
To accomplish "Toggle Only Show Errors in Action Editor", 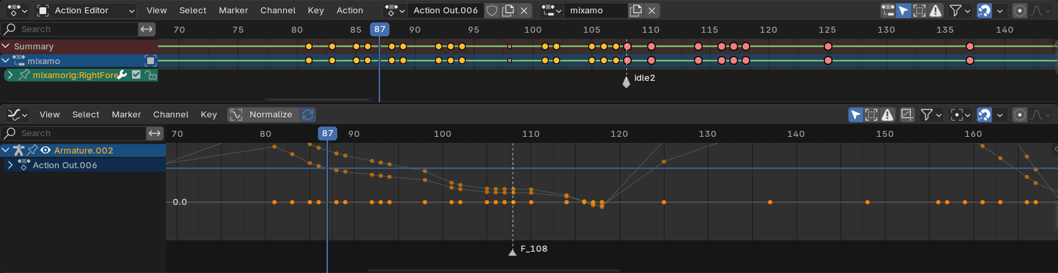I will (936, 10).
